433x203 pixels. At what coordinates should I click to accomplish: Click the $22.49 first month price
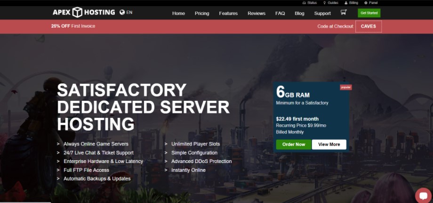(297, 119)
